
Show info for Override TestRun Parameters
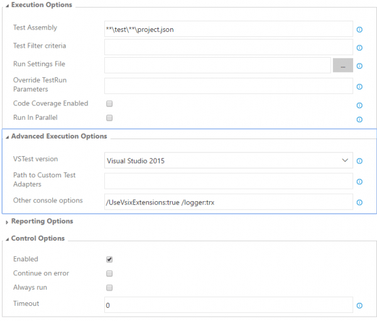click(x=359, y=87)
